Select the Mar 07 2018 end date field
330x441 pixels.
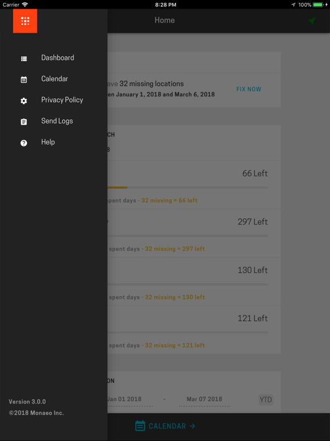[205, 399]
